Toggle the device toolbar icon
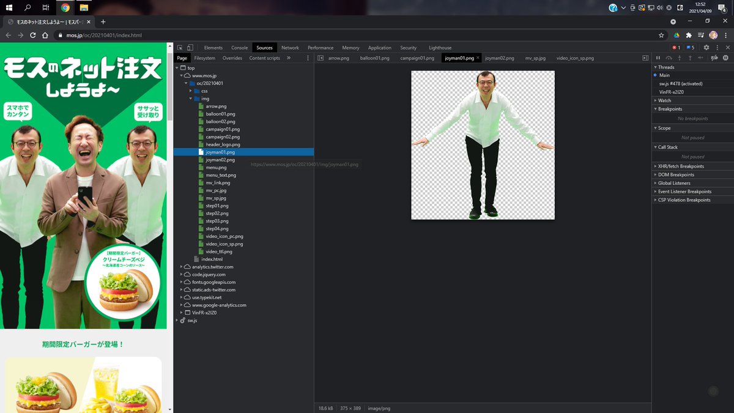The image size is (734, 413). (x=190, y=48)
